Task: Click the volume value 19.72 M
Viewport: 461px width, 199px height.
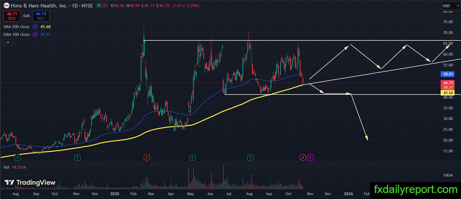Action: coord(19,167)
